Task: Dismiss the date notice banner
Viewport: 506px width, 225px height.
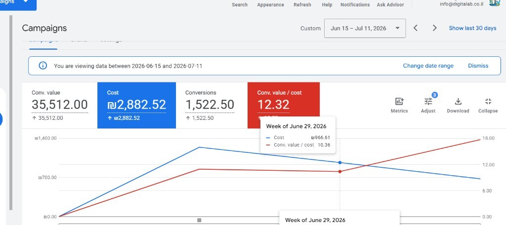Action: 478,66
